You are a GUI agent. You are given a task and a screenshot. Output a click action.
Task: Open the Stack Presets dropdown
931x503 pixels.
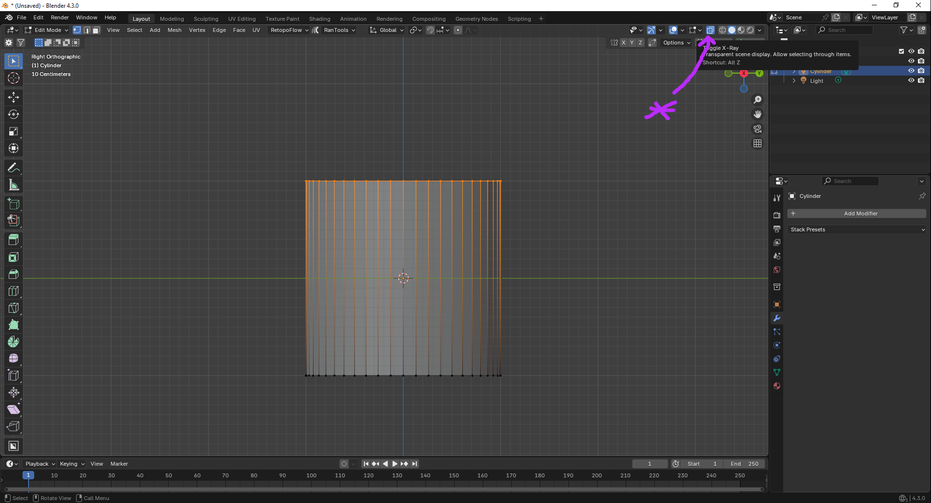point(857,229)
